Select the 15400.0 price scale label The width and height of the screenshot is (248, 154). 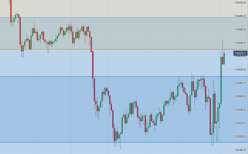pyautogui.click(x=240, y=70)
